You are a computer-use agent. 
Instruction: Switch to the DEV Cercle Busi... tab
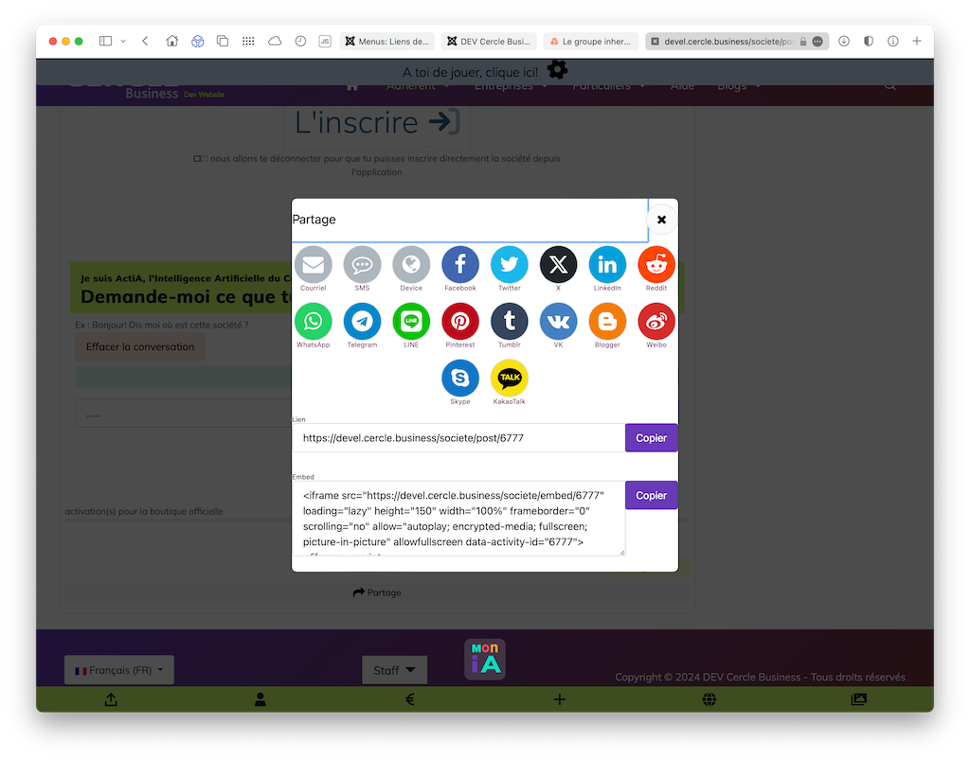tap(490, 42)
